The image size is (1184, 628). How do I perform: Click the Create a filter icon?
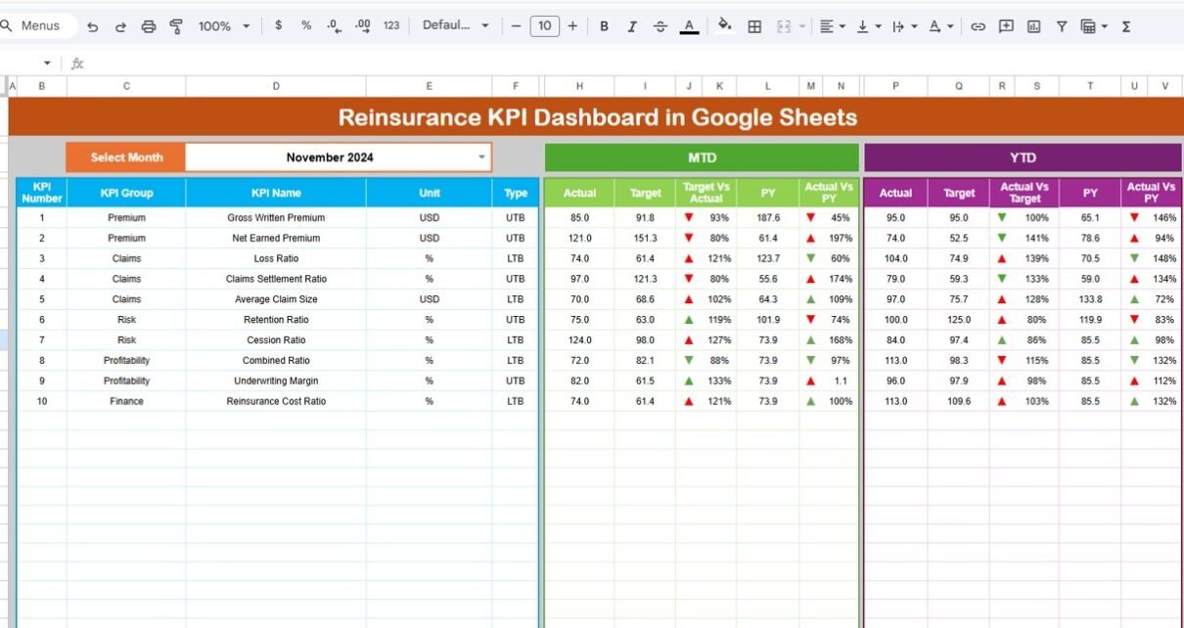pos(1061,26)
